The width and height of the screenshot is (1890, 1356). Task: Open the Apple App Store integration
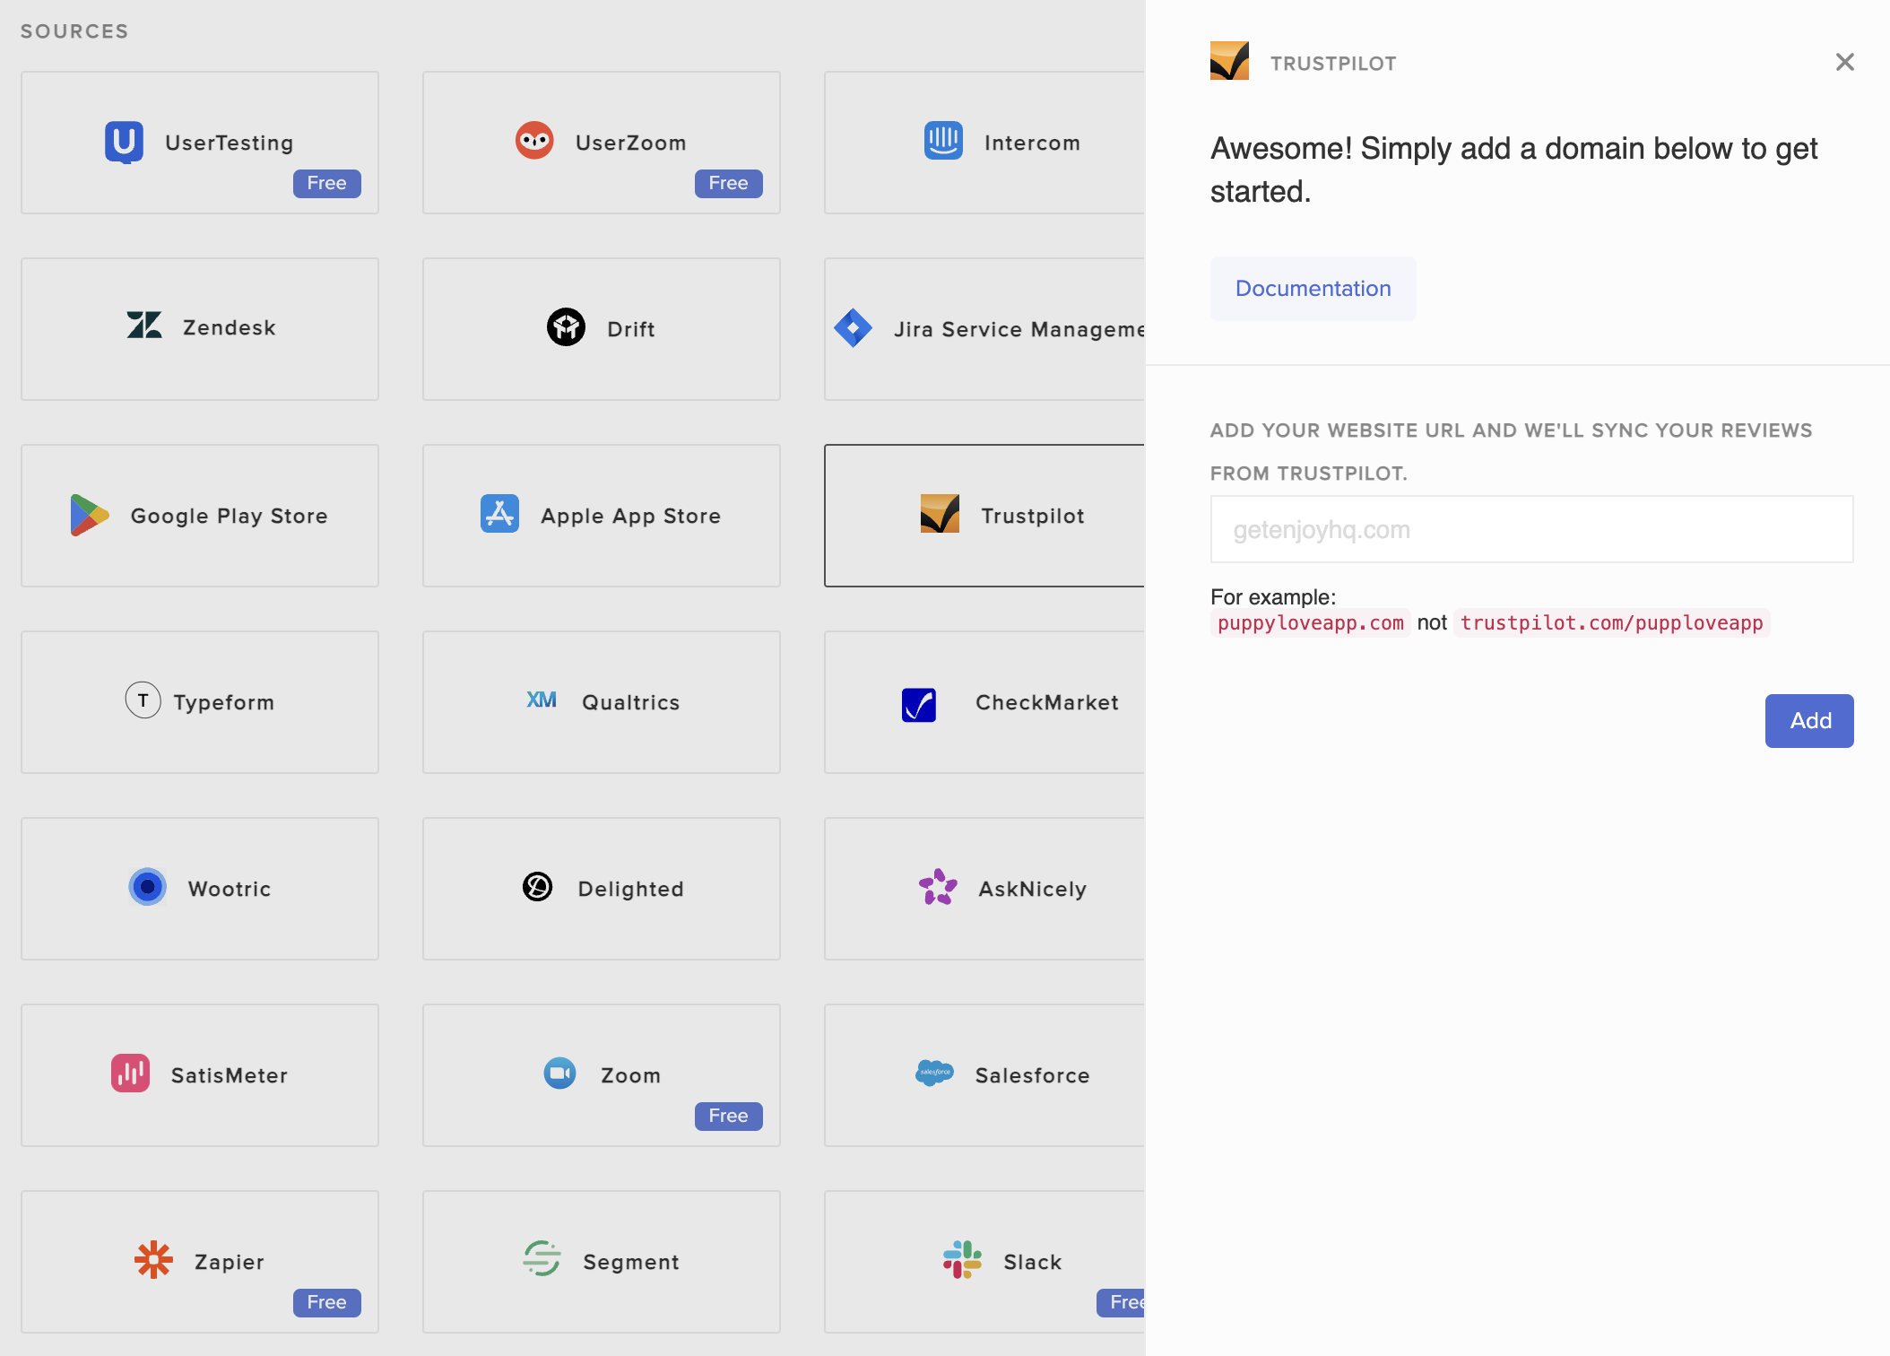pos(601,515)
